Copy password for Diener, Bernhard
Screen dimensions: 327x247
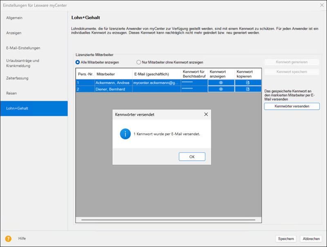point(248,89)
